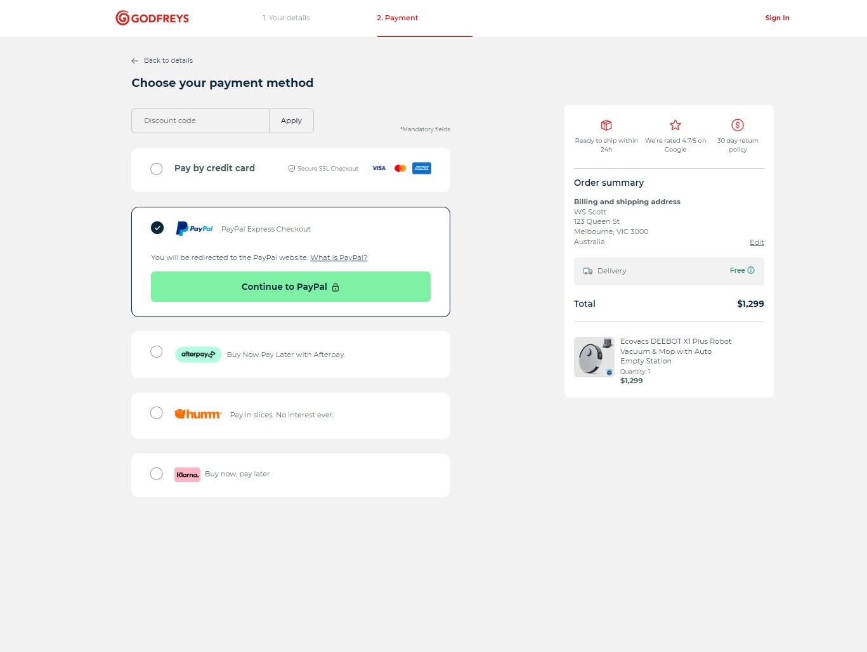The height and width of the screenshot is (652, 867).
Task: Click the Klarna logo badge
Action: pos(187,474)
